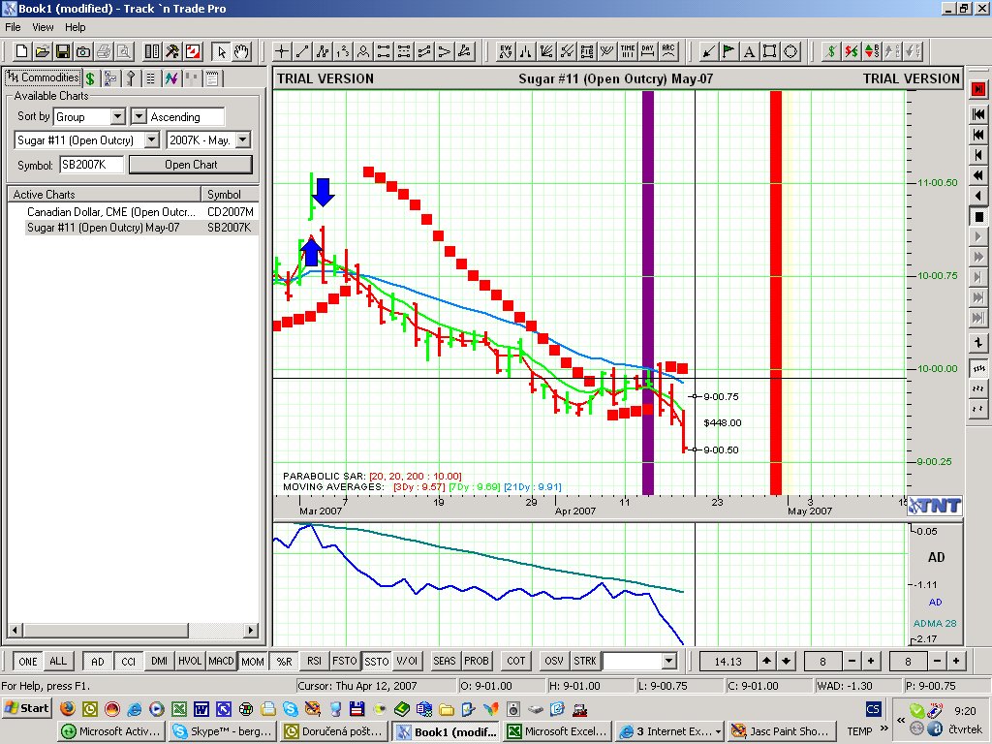The width and height of the screenshot is (992, 744).
Task: Click the Windows Start button
Action: (27, 708)
